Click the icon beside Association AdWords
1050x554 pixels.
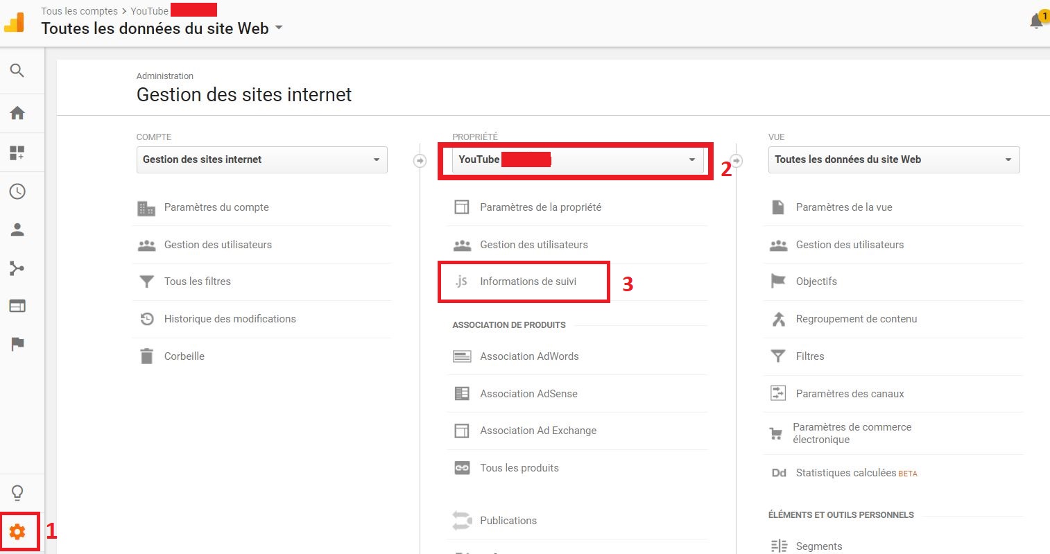coord(462,356)
